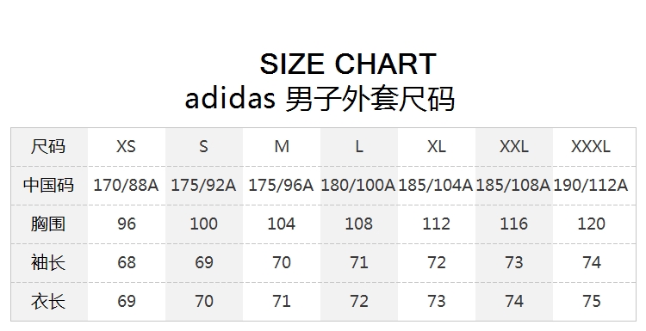This screenshot has height=331, width=646.
Task: Click the 衣长 row label
Action: tap(48, 301)
